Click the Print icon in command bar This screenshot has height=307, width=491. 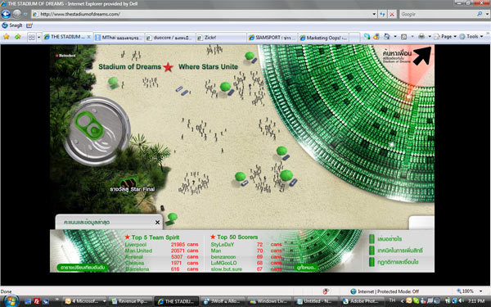pyautogui.click(x=421, y=37)
